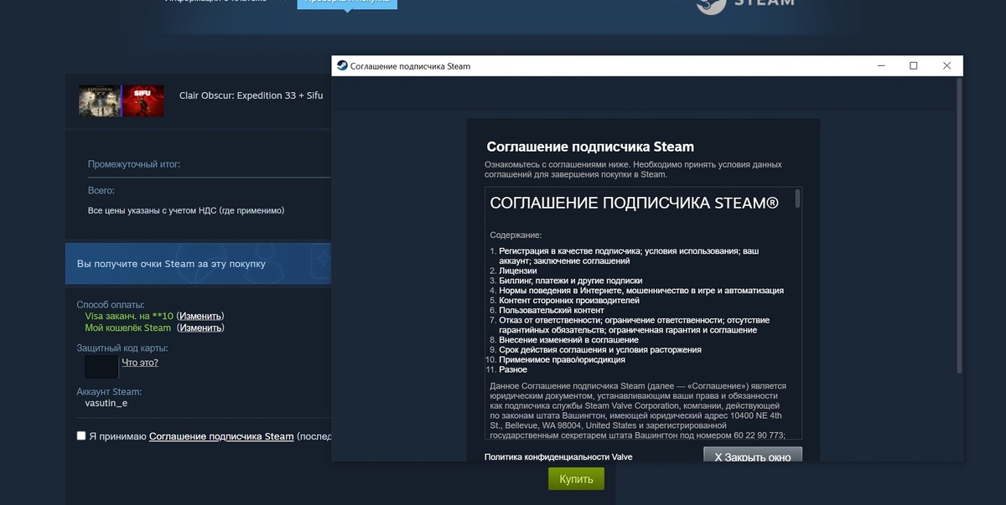
Task: Click the 'Лицензии' table of contents entry
Action: (518, 271)
